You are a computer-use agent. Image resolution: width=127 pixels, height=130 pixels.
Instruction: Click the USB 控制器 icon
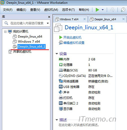coord(61,87)
